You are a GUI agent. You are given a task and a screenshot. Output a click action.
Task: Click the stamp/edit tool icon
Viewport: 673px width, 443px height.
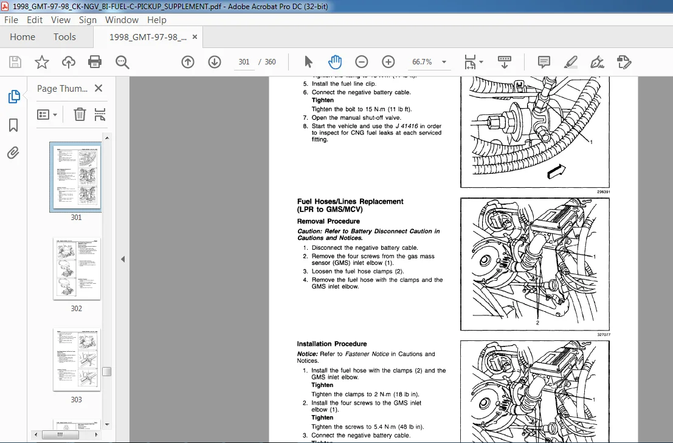[x=624, y=62]
